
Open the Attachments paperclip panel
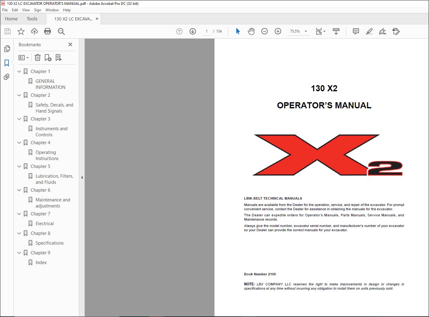pos(7,77)
